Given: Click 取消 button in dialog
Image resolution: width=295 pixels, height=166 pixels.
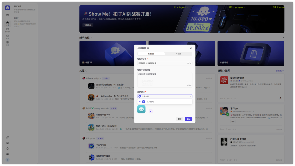Looking at the screenshot, I should (x=180, y=119).
